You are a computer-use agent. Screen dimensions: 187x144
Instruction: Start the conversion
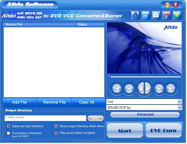pos(125,130)
